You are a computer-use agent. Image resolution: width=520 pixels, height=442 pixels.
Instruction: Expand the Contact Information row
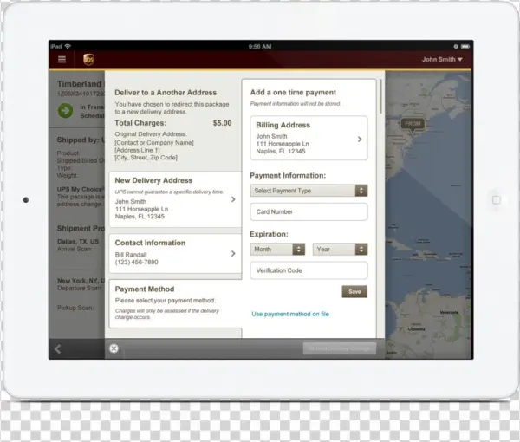click(x=233, y=253)
